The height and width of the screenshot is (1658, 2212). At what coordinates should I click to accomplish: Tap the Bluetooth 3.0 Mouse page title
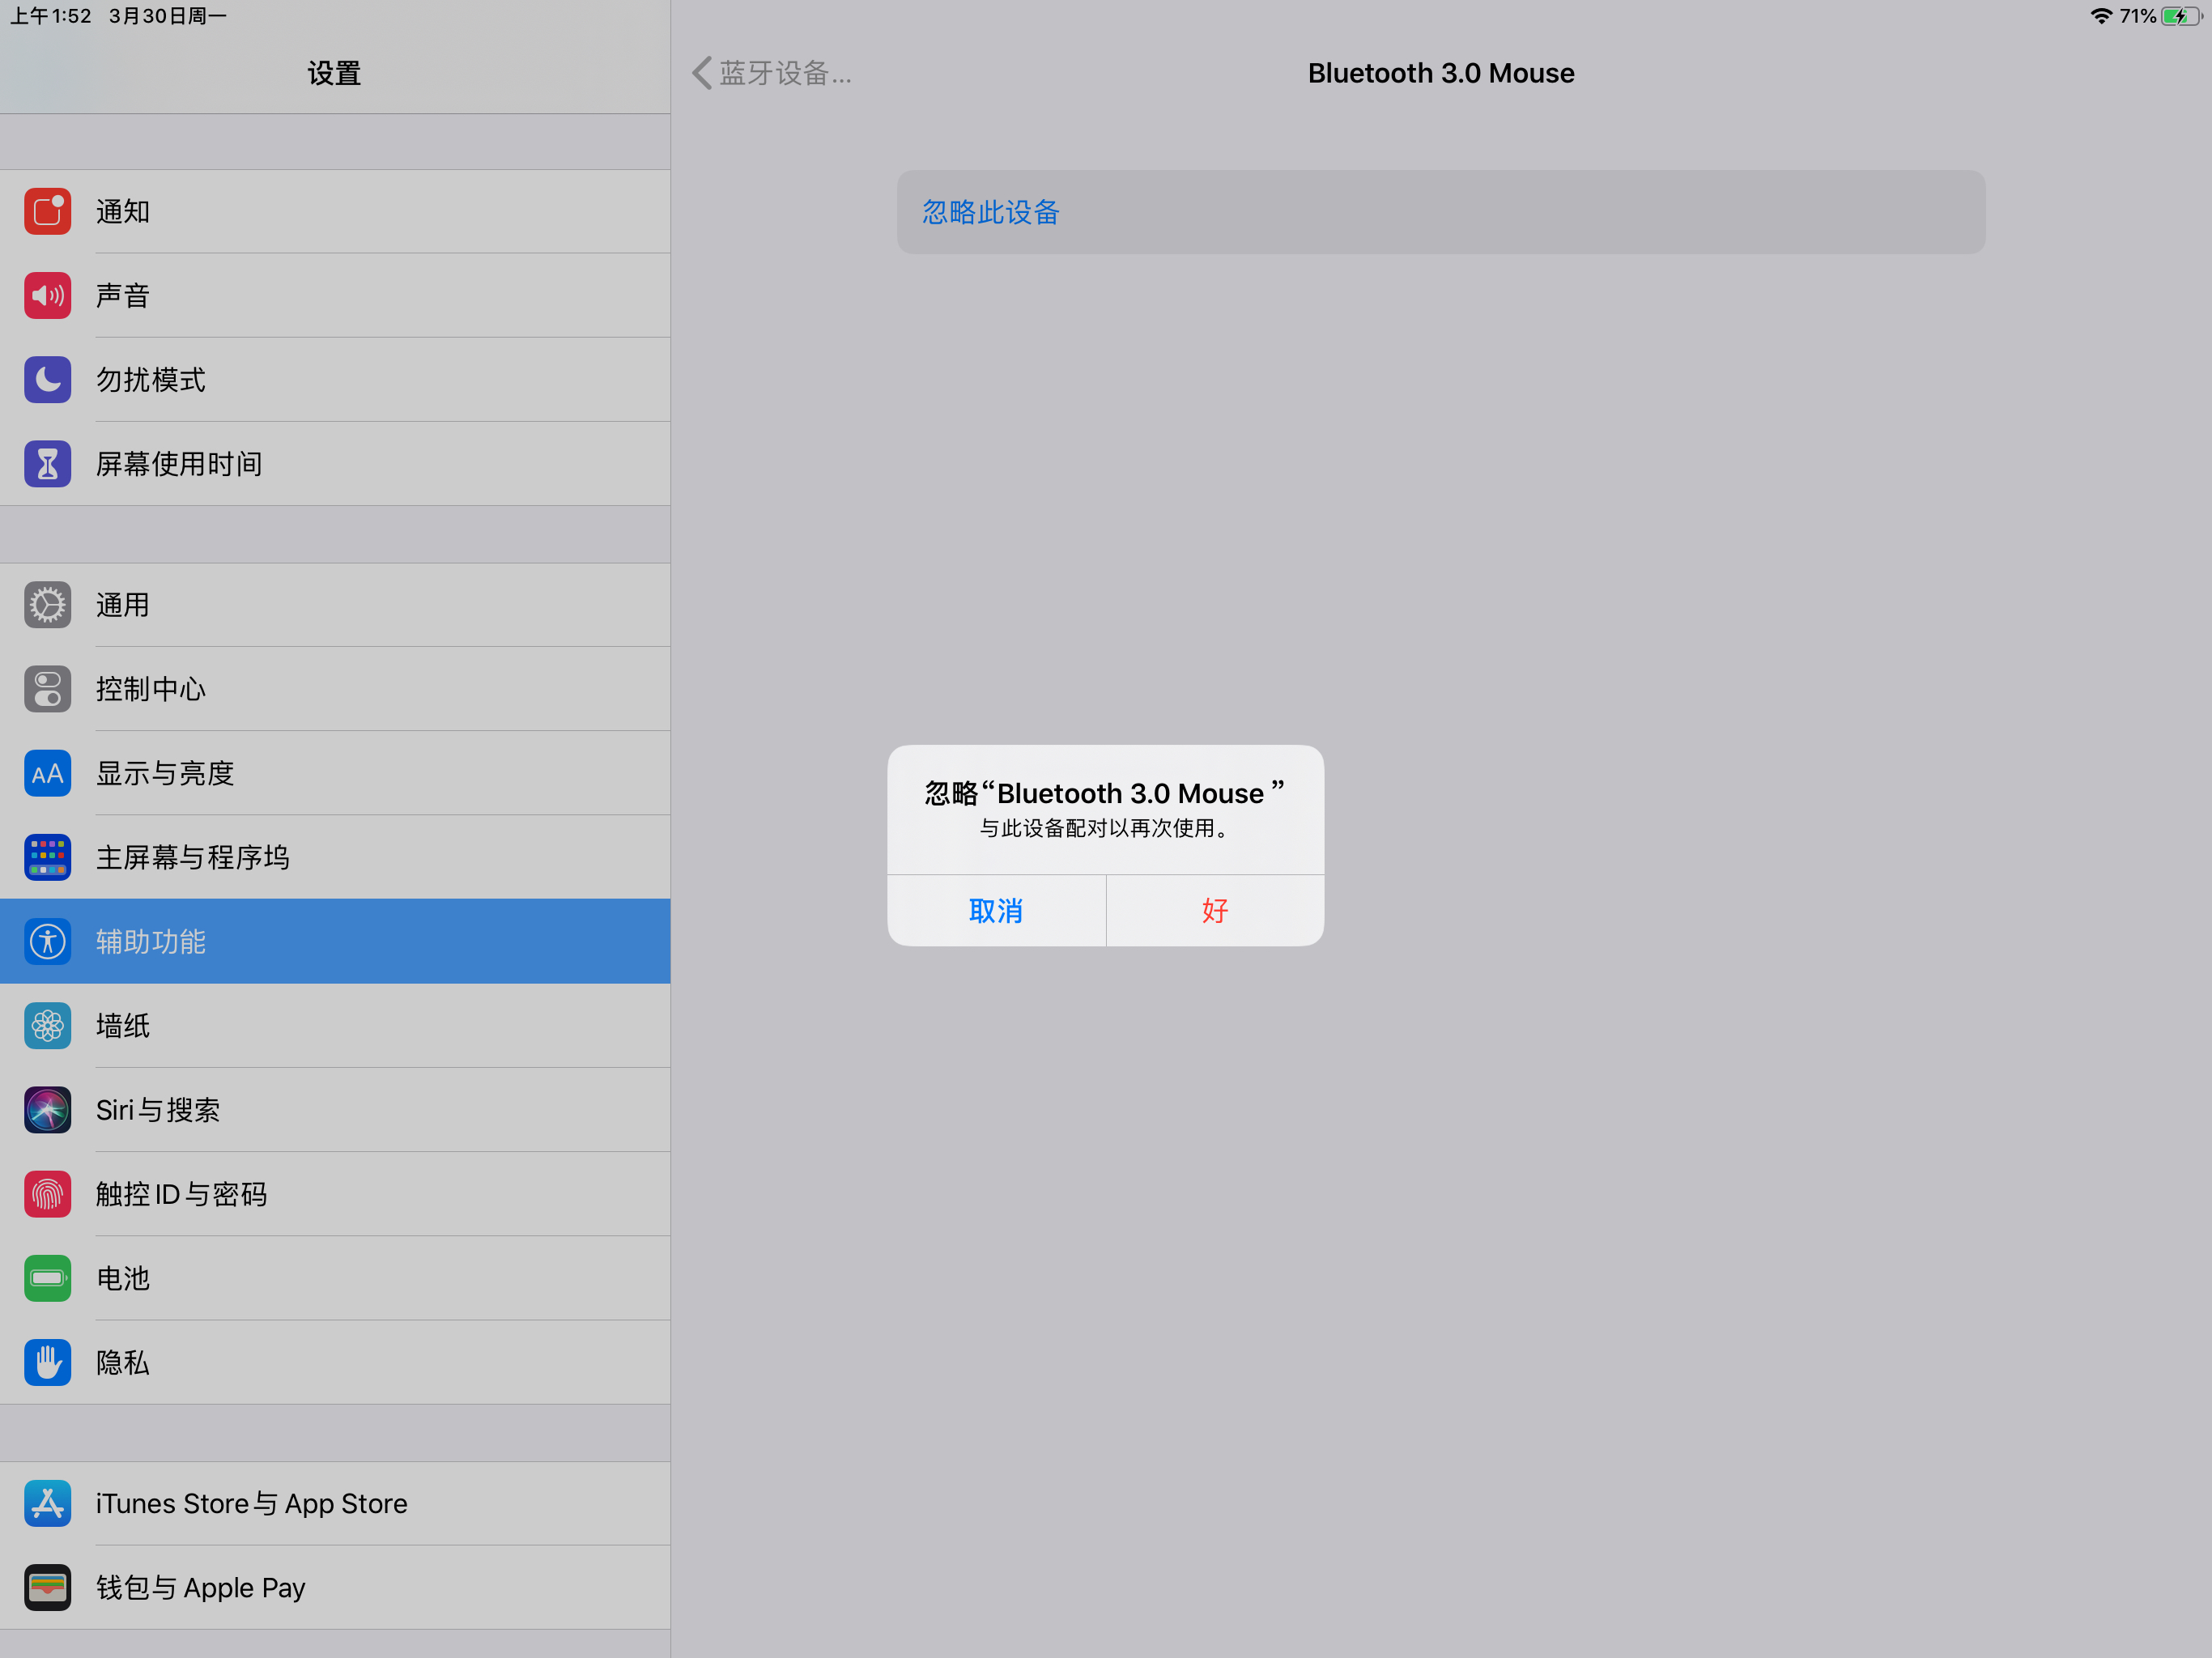click(x=1441, y=73)
